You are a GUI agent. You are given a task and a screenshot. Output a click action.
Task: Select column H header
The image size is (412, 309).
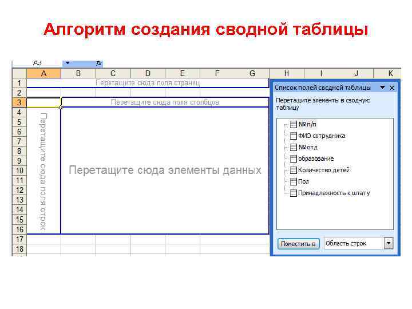(x=287, y=73)
